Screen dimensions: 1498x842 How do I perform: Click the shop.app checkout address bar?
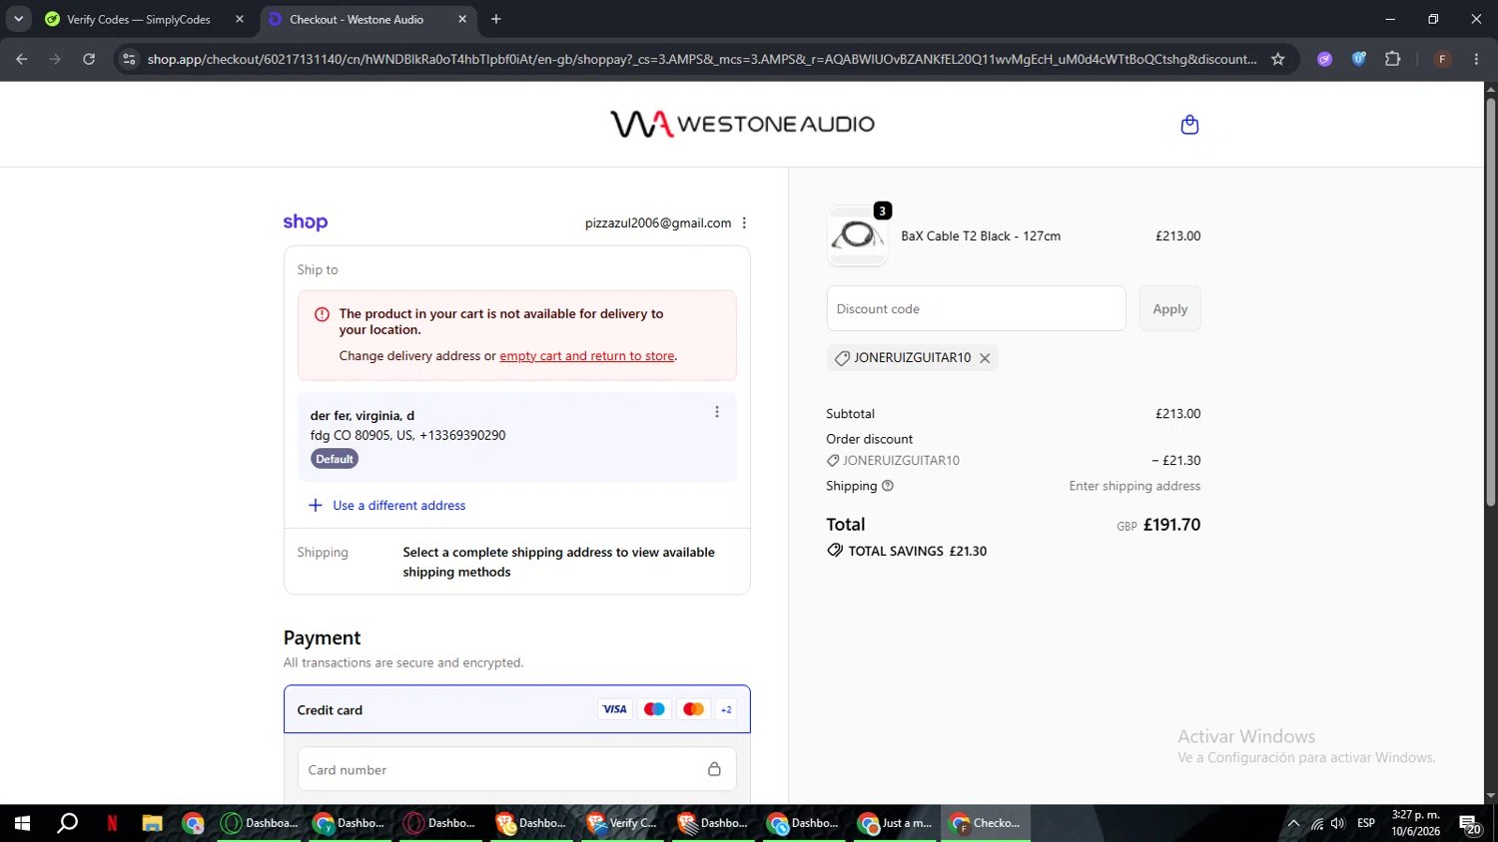point(702,59)
